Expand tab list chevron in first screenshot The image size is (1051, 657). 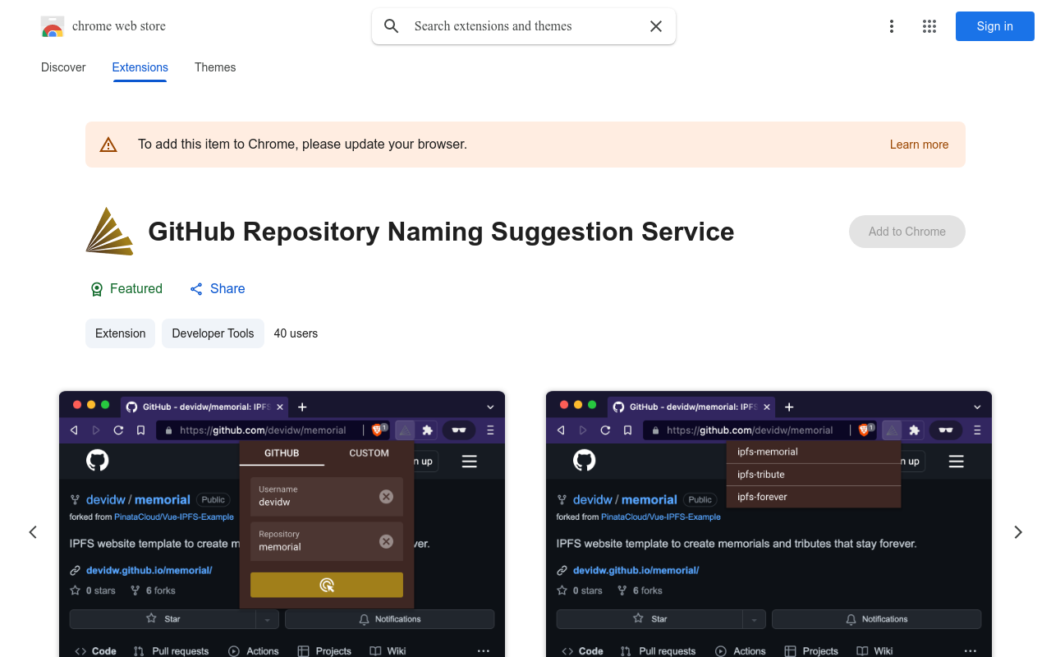[x=490, y=407]
